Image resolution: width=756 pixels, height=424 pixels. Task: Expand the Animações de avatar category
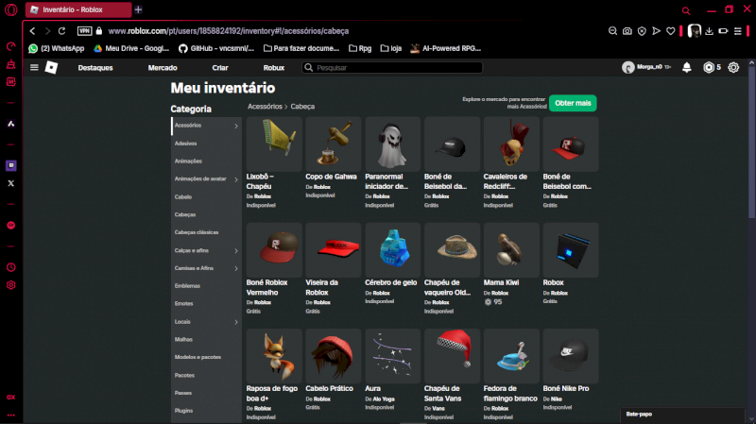236,179
